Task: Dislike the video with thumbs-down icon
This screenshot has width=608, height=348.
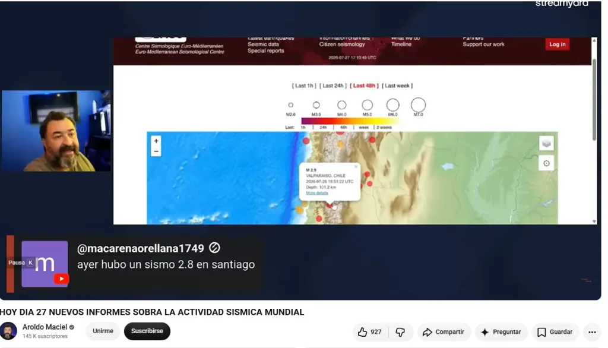Action: 401,332
